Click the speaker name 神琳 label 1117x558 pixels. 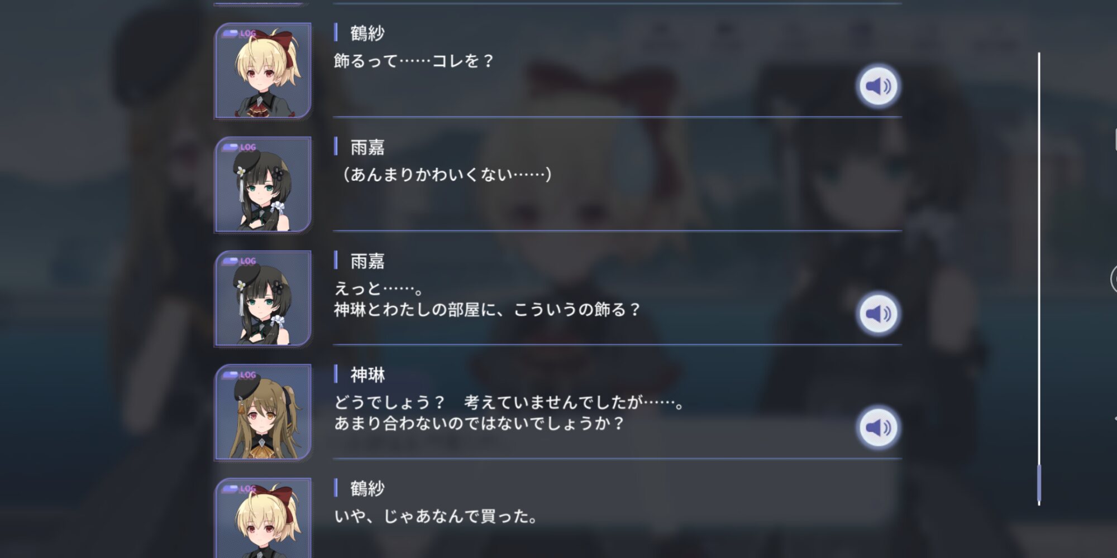[367, 375]
